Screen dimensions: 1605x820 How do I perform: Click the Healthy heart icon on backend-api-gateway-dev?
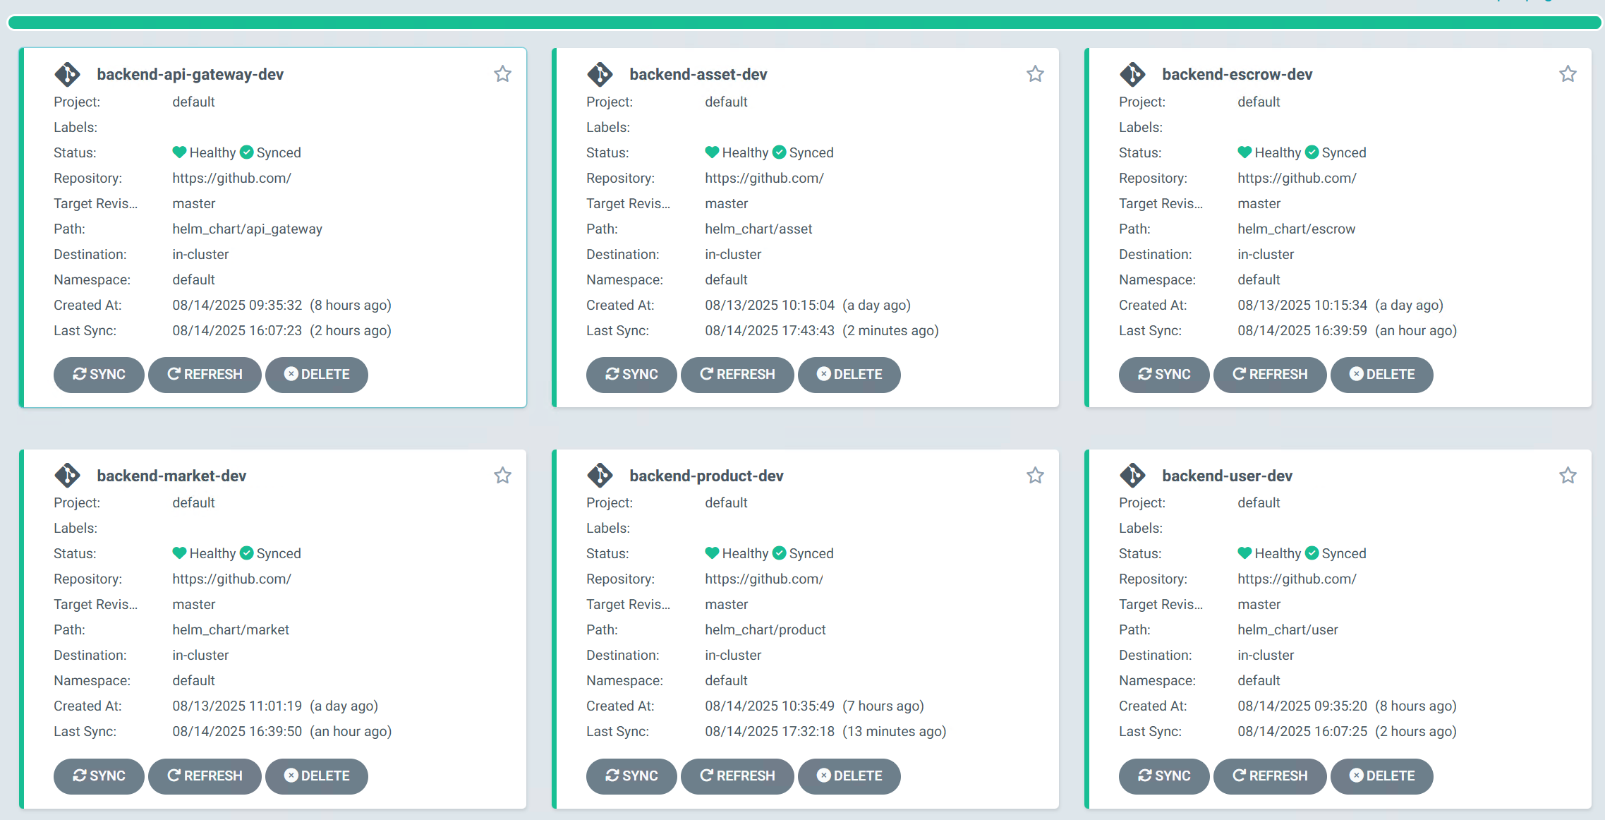[x=179, y=152]
